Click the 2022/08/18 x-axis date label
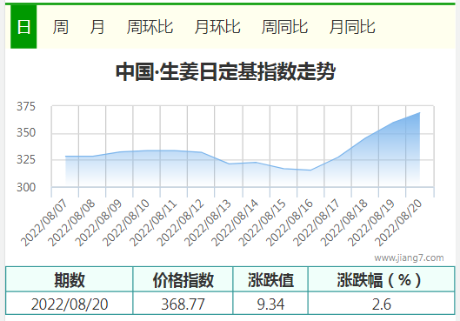This screenshot has height=321, width=460. (343, 223)
